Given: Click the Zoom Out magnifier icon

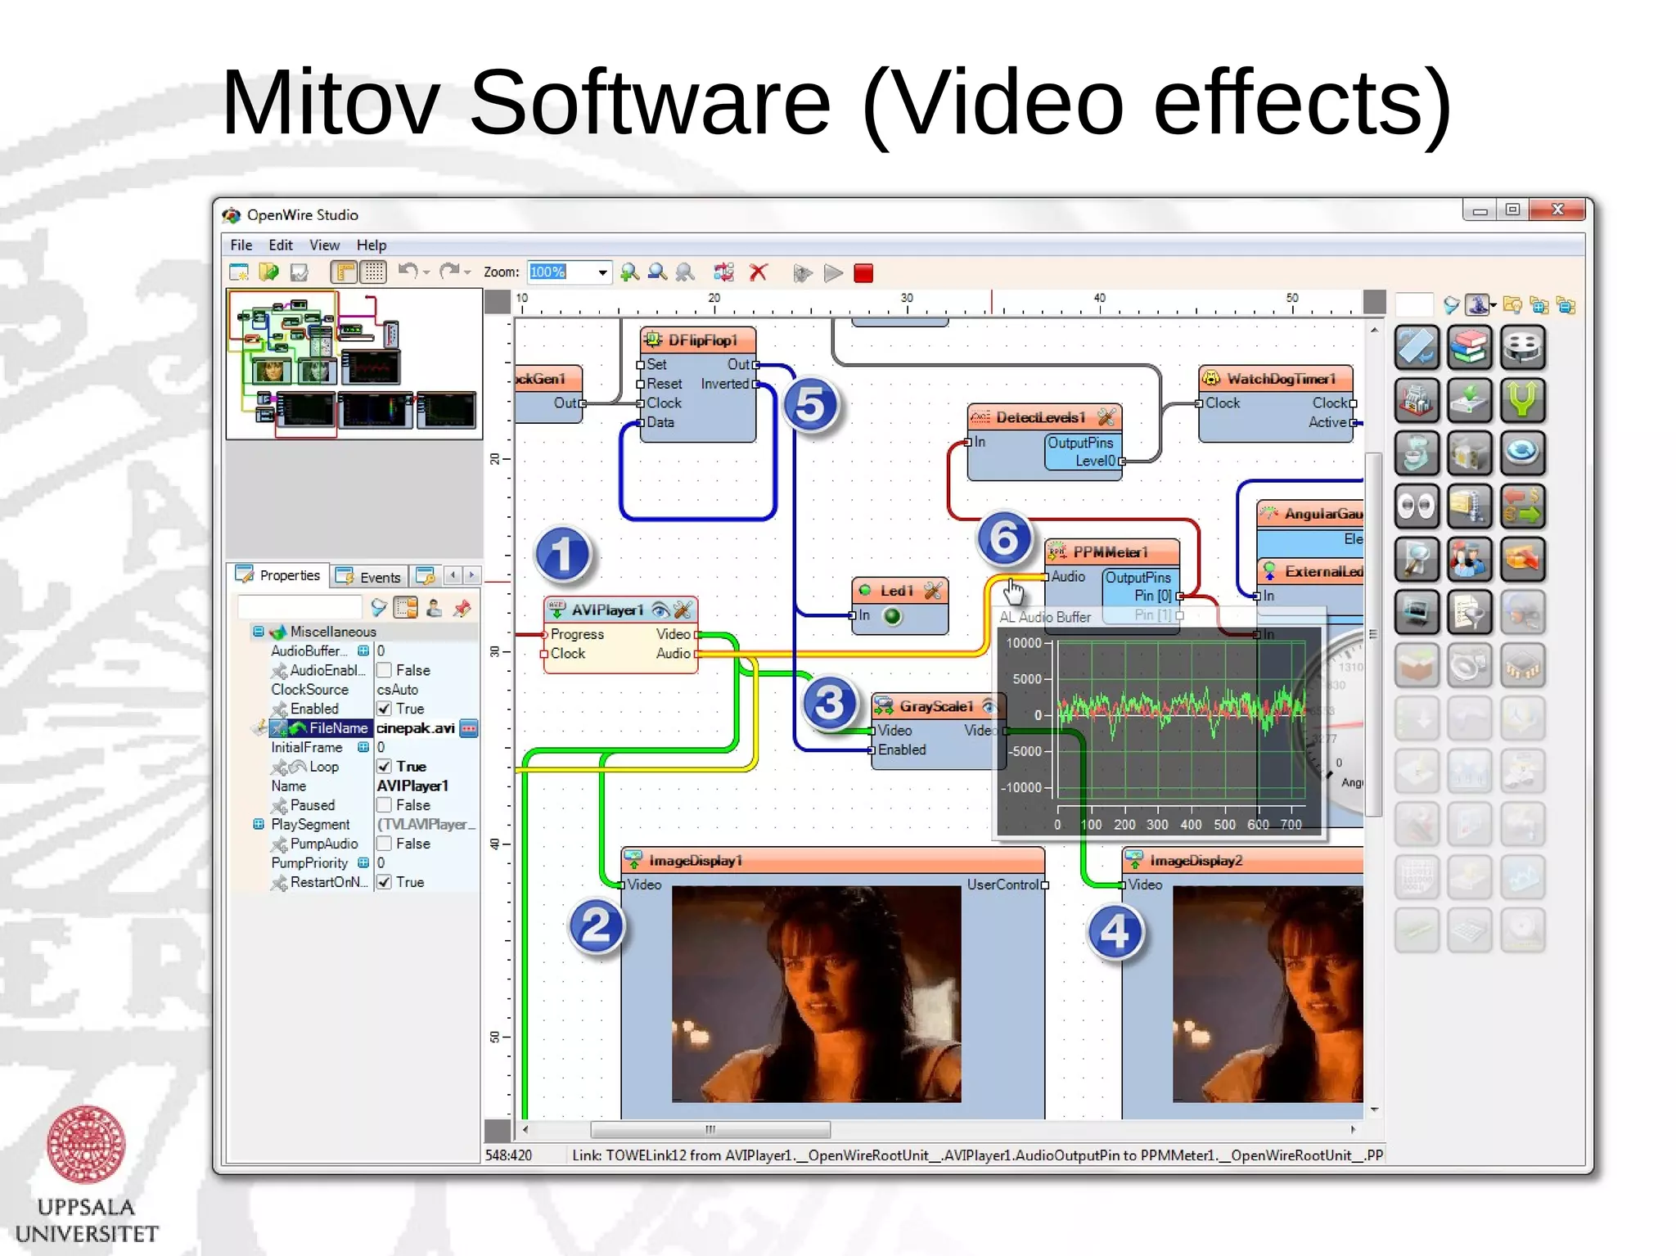Looking at the screenshot, I should [x=657, y=272].
